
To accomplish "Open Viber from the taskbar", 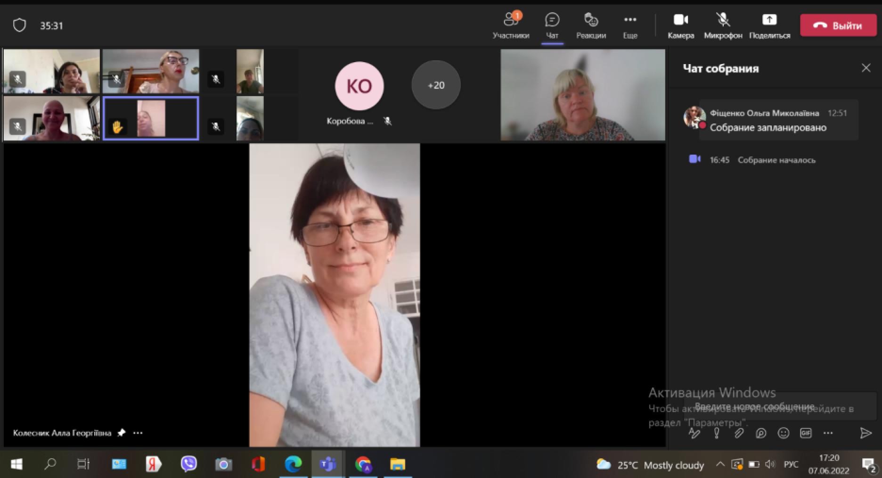I will tap(188, 464).
